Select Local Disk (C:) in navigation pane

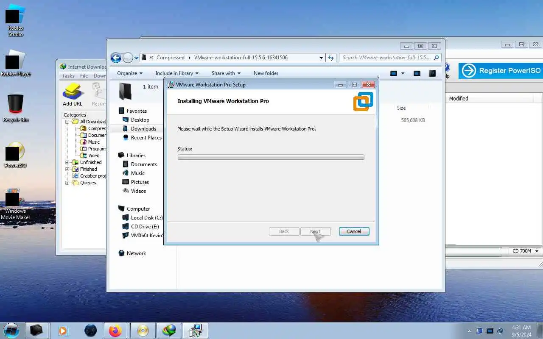click(x=146, y=218)
